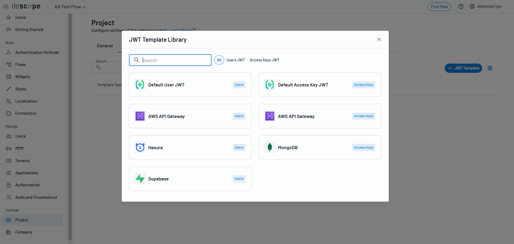Open the JWT settings gear icon
514x244 pixels.
(x=490, y=68)
